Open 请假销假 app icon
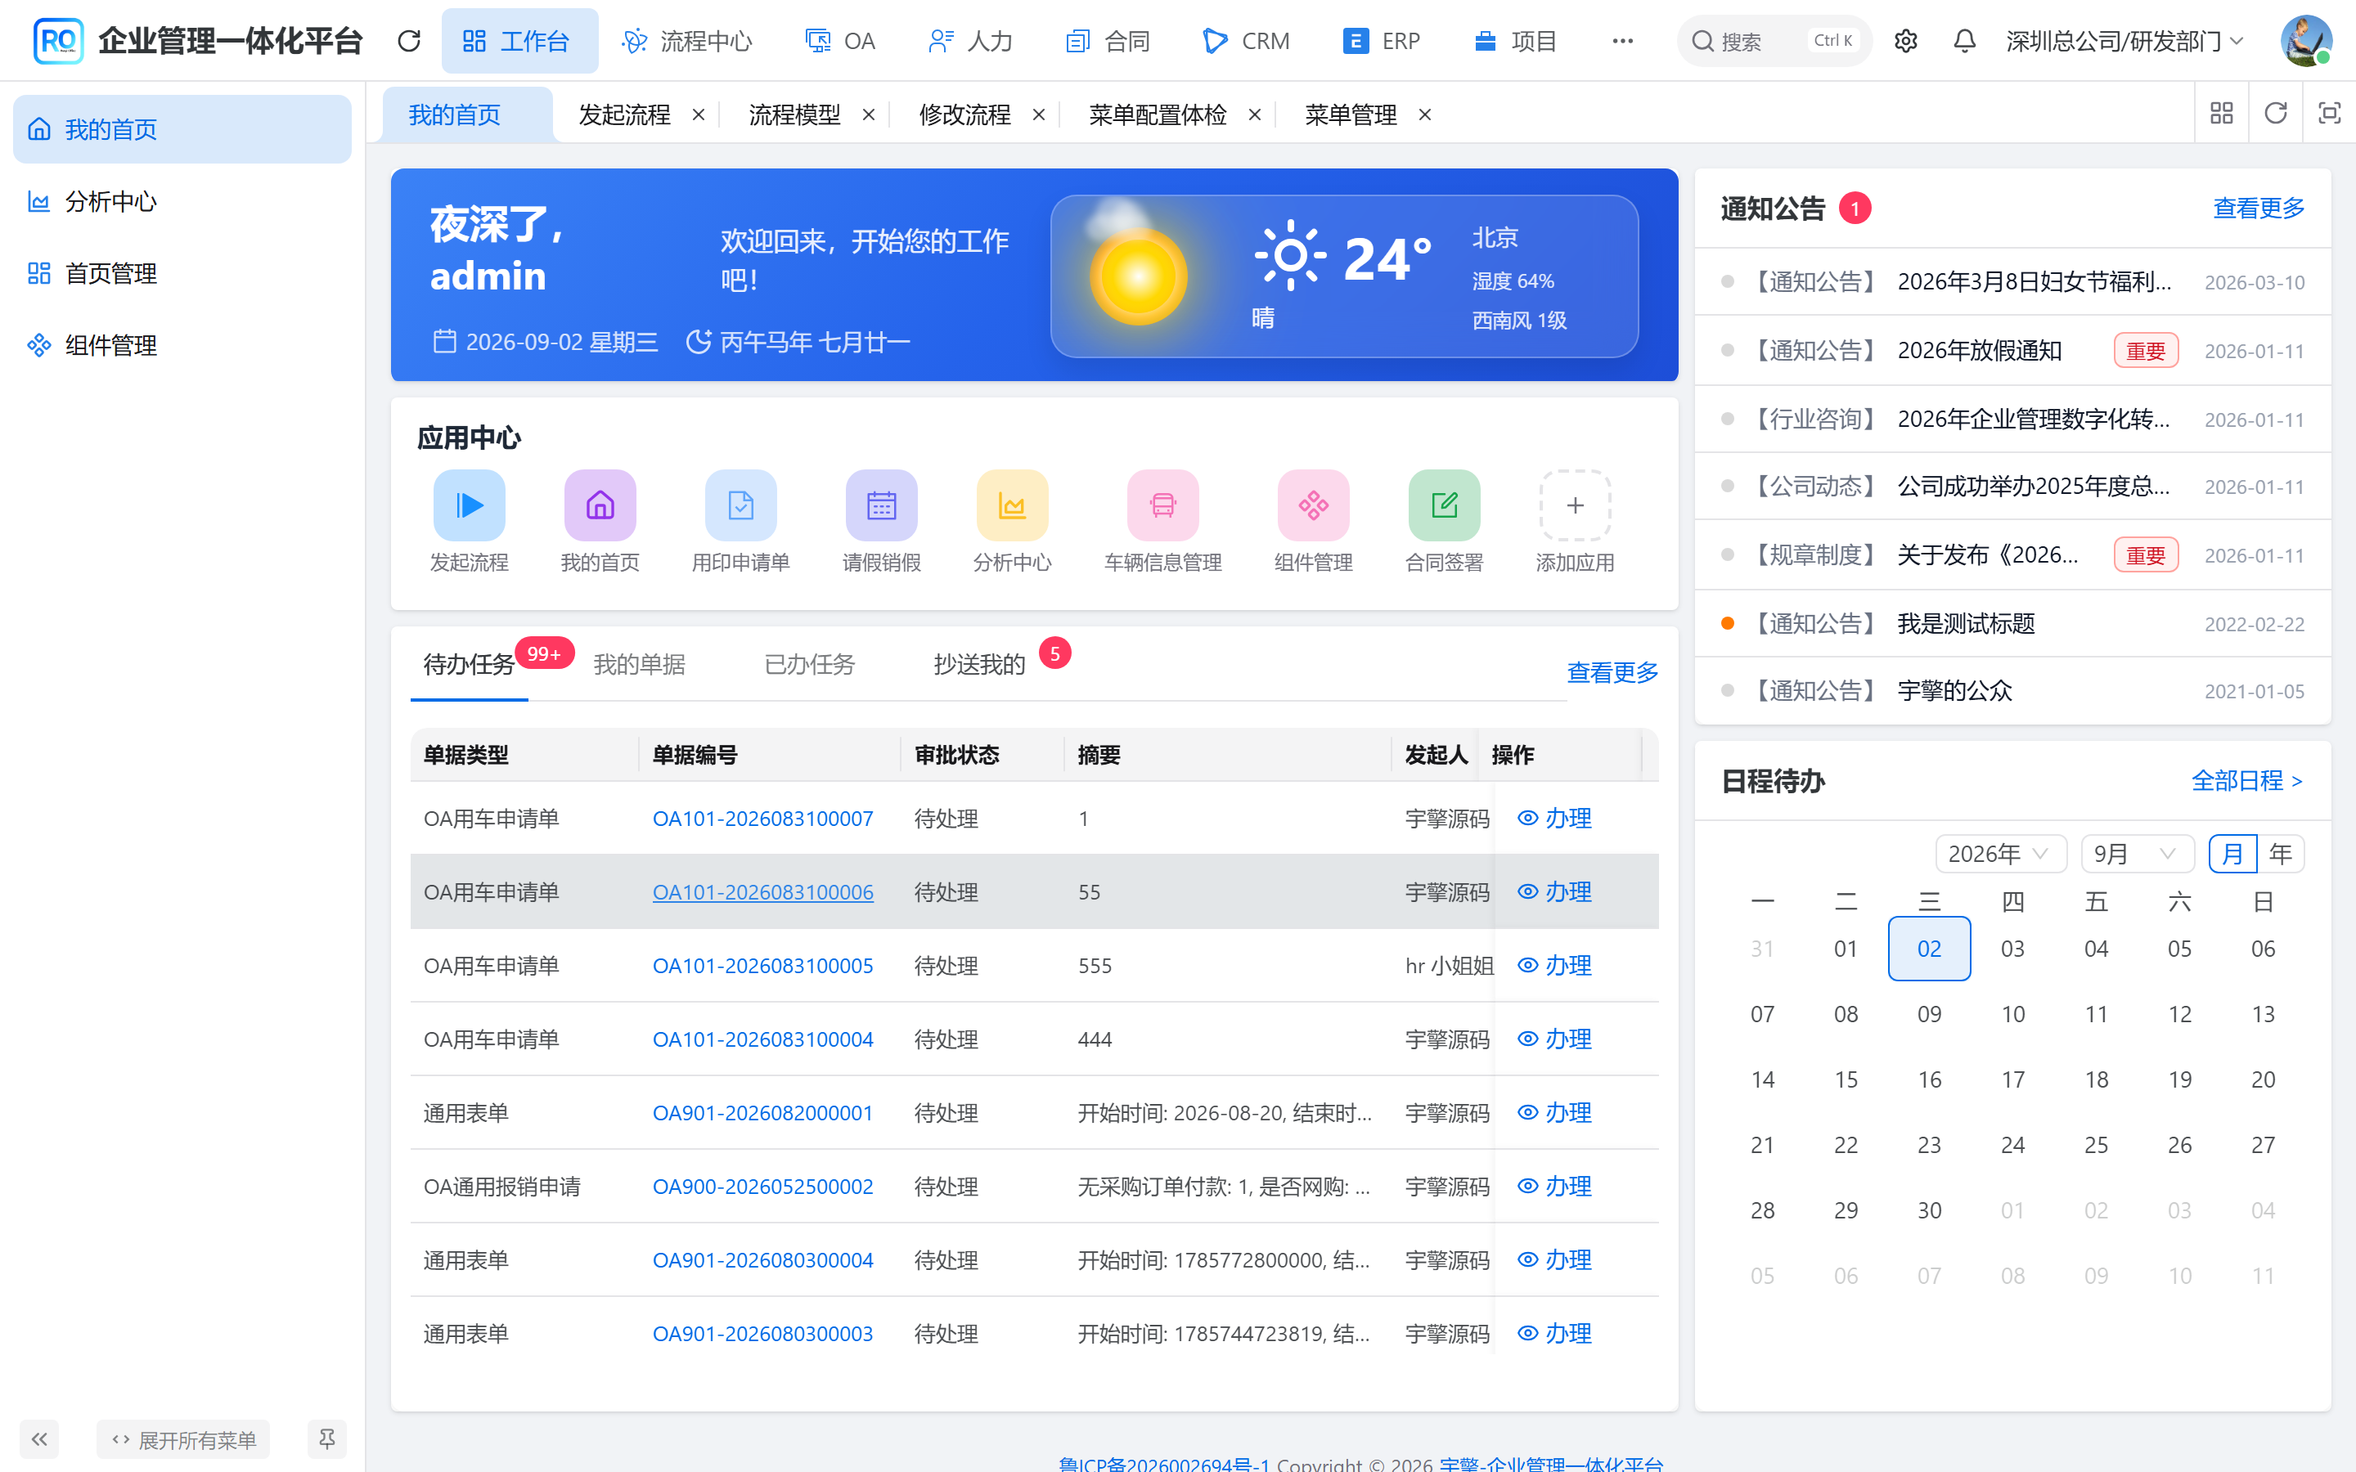 point(881,505)
